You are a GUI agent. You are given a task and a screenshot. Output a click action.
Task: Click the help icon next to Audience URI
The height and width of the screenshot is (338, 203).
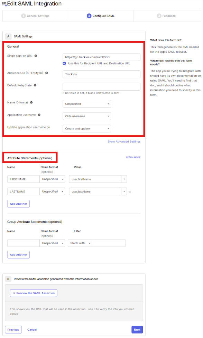coord(47,73)
